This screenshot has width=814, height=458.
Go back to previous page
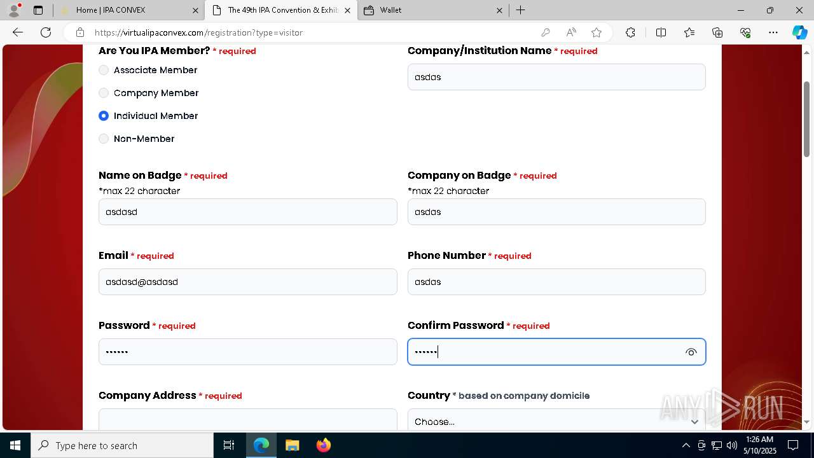point(18,32)
